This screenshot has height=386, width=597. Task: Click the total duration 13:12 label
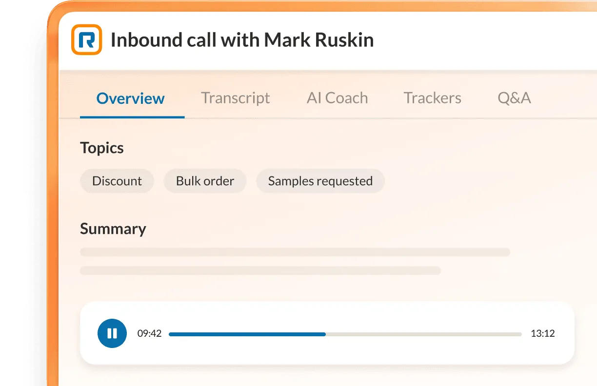click(x=544, y=334)
